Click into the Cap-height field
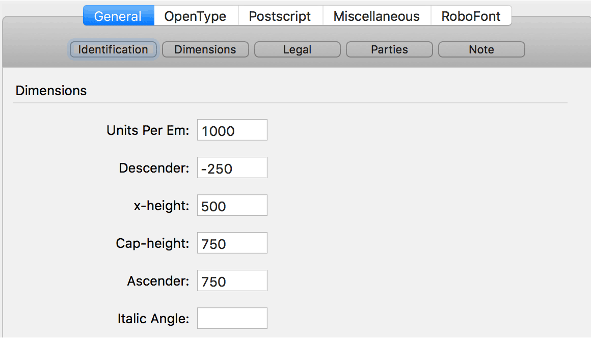 coord(232,243)
